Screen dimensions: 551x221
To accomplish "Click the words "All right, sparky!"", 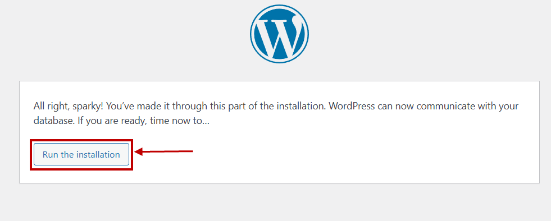I will 69,106.
